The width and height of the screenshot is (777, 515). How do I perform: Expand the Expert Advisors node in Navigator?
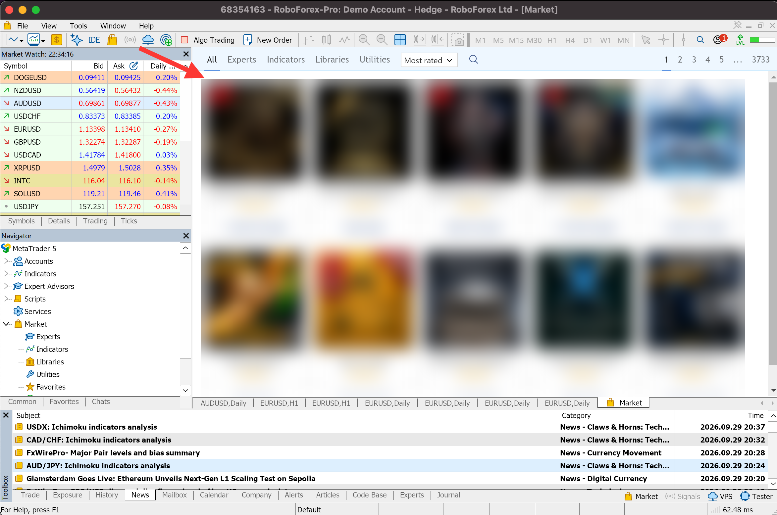6,286
